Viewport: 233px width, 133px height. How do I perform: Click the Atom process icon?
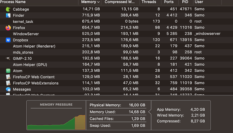click(8, 71)
